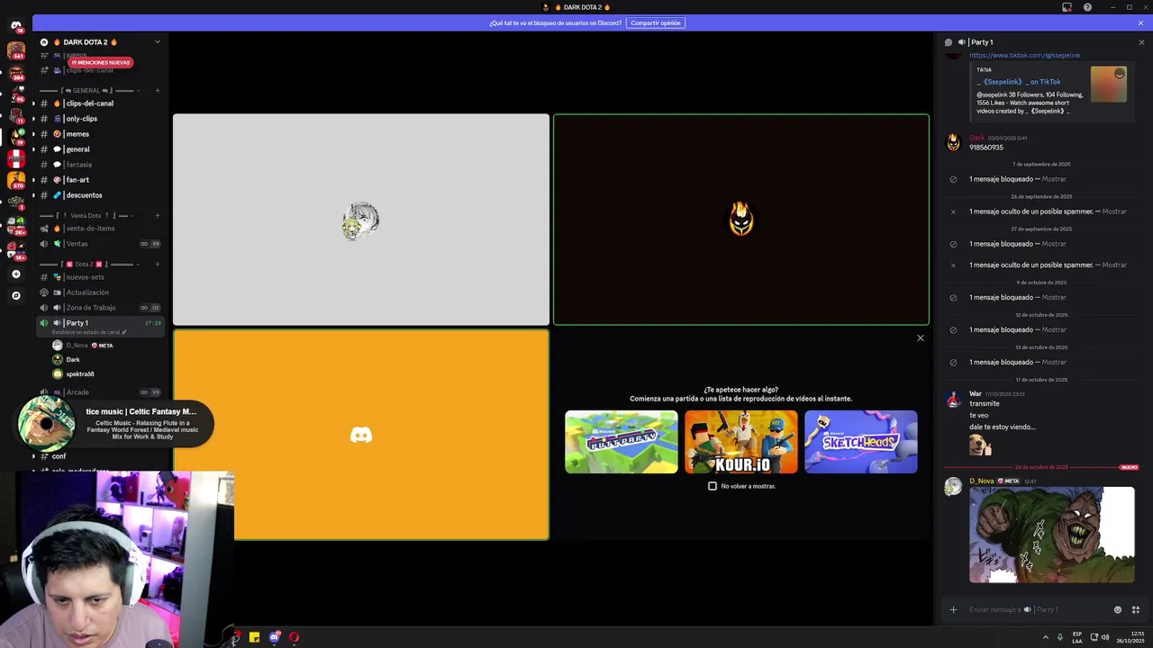Viewport: 1153px width, 648px height.
Task: Open the volume icon in system tray
Action: pos(1105,637)
